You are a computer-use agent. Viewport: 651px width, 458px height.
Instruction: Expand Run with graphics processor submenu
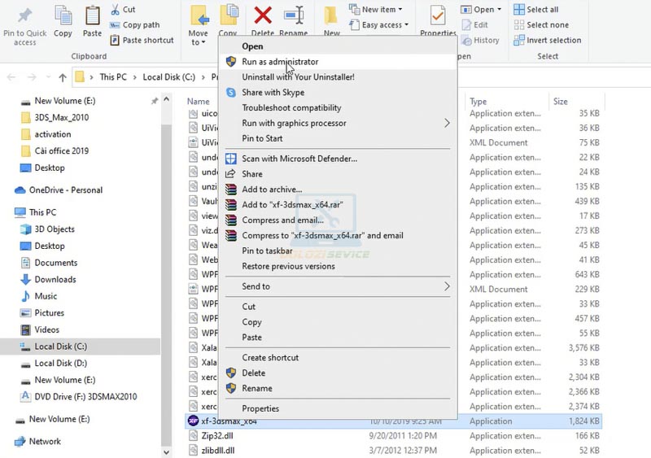(x=338, y=124)
